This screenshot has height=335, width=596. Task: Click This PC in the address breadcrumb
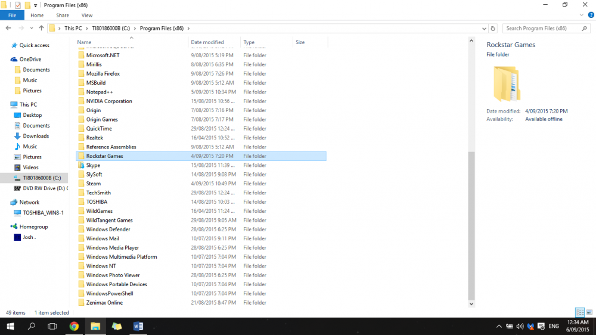click(73, 29)
